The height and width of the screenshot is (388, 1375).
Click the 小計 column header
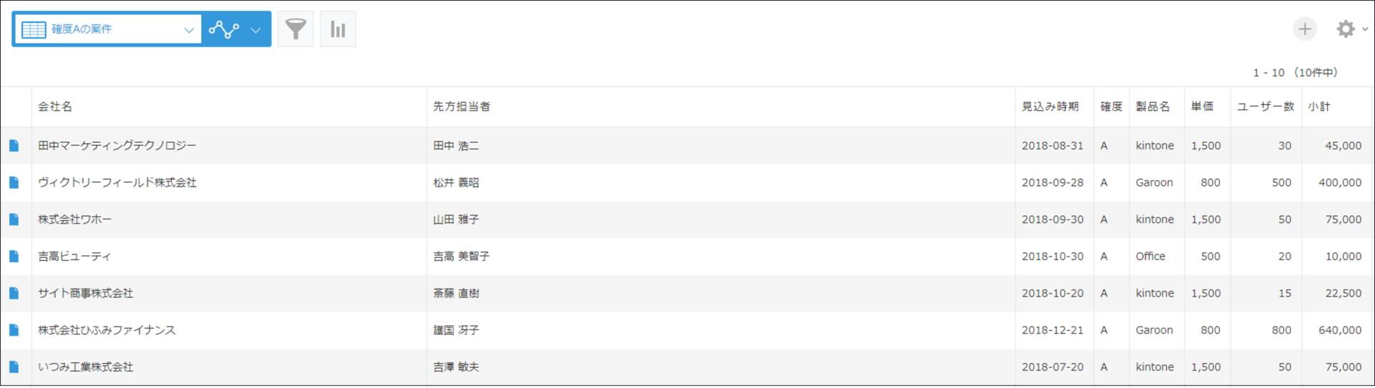[x=1319, y=106]
